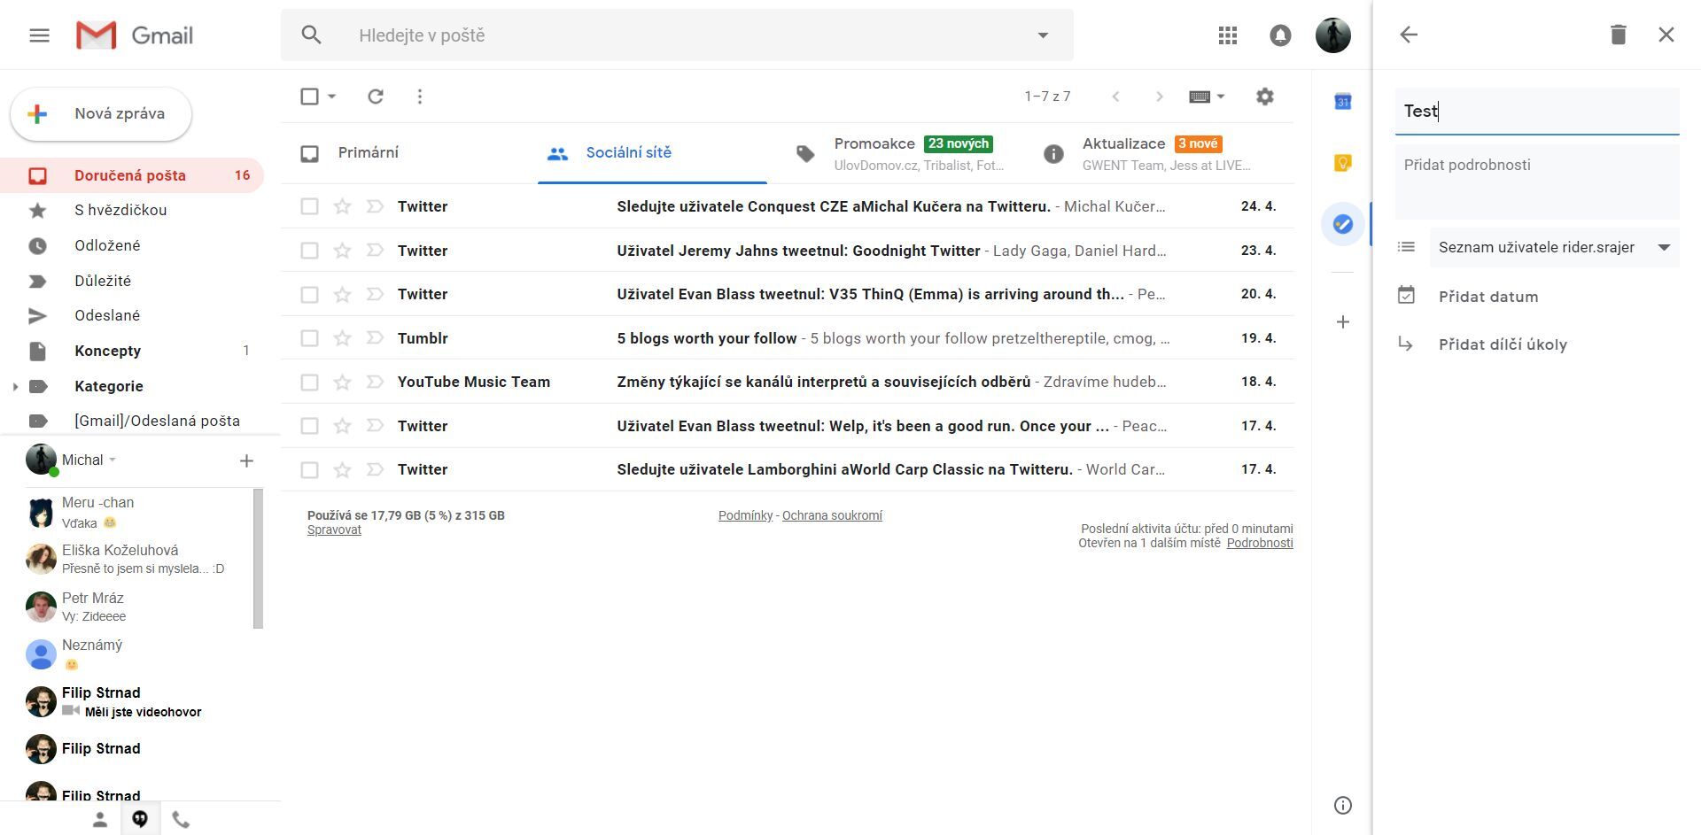Refresh the inbox
Image resolution: width=1701 pixels, height=835 pixels.
pyautogui.click(x=375, y=97)
